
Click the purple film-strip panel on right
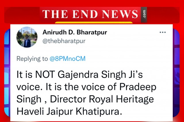pyautogui.click(x=176, y=73)
